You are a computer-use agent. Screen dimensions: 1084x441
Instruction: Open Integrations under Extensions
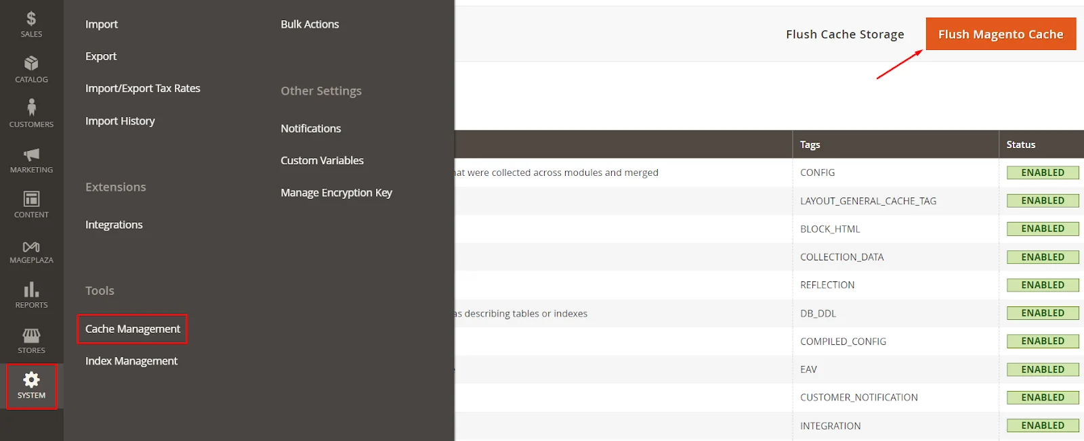pyautogui.click(x=114, y=225)
